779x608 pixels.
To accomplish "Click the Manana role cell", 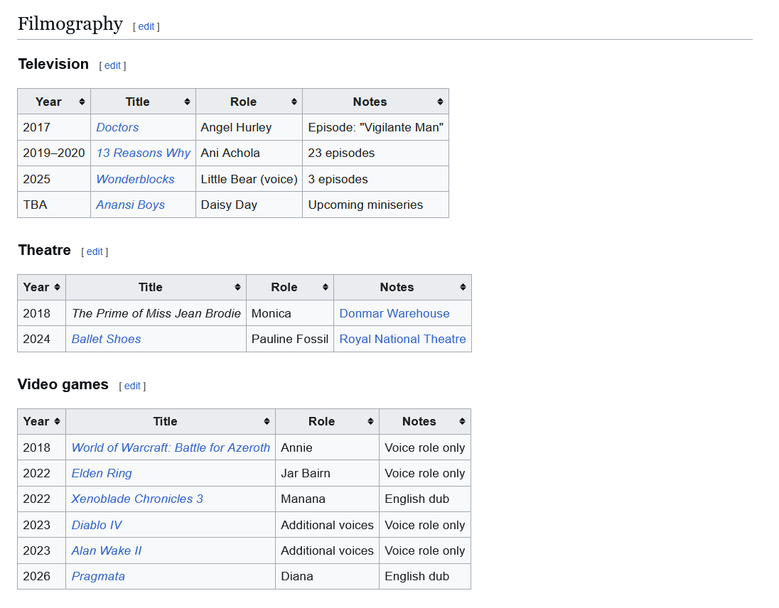I will [327, 499].
